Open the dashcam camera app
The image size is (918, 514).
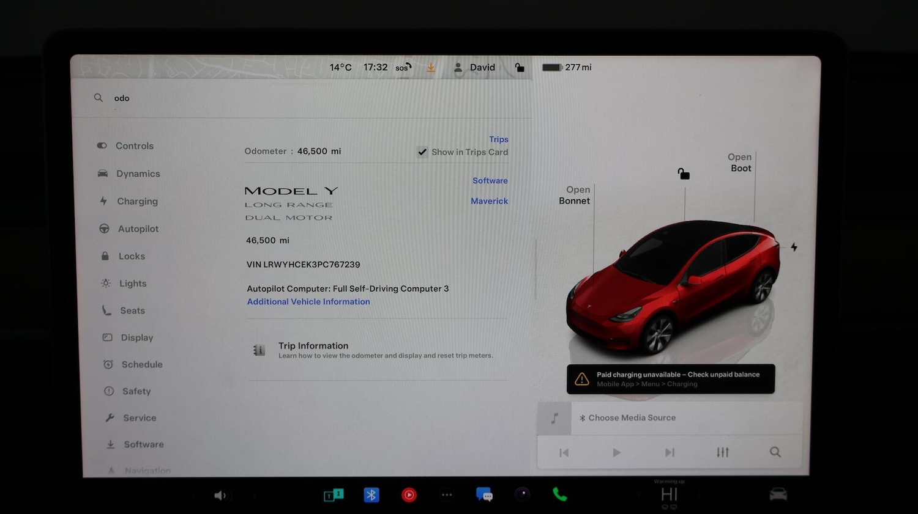click(522, 494)
